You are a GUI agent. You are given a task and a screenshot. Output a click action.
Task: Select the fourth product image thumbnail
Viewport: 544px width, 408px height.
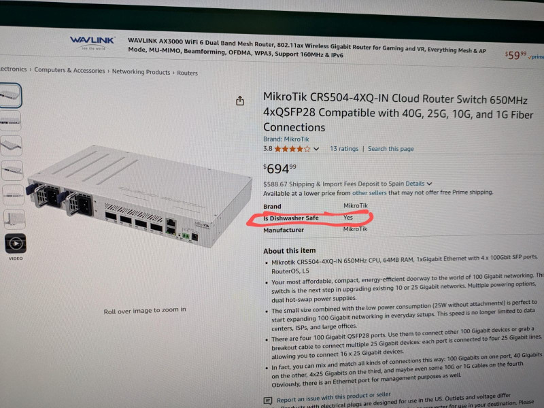(12, 170)
